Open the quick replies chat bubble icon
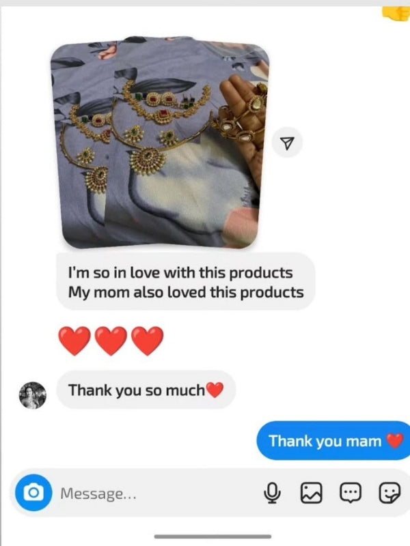Image resolution: width=410 pixels, height=546 pixels. pos(351,493)
